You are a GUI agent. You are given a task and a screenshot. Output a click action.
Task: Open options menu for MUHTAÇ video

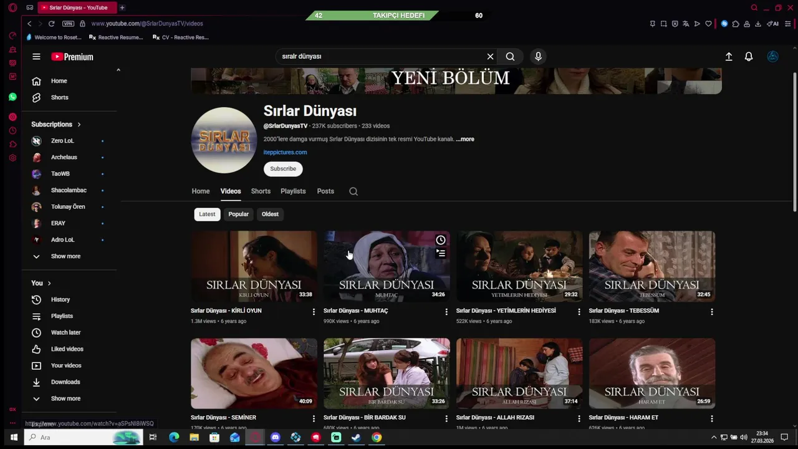446,312
